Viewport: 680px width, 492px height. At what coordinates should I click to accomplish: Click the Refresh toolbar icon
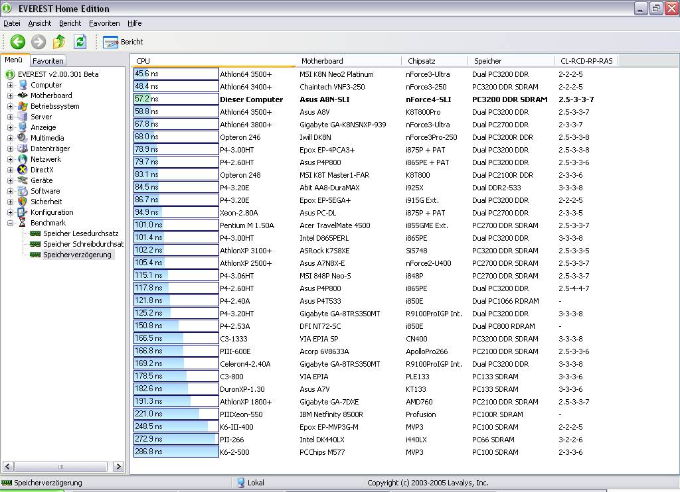point(80,42)
